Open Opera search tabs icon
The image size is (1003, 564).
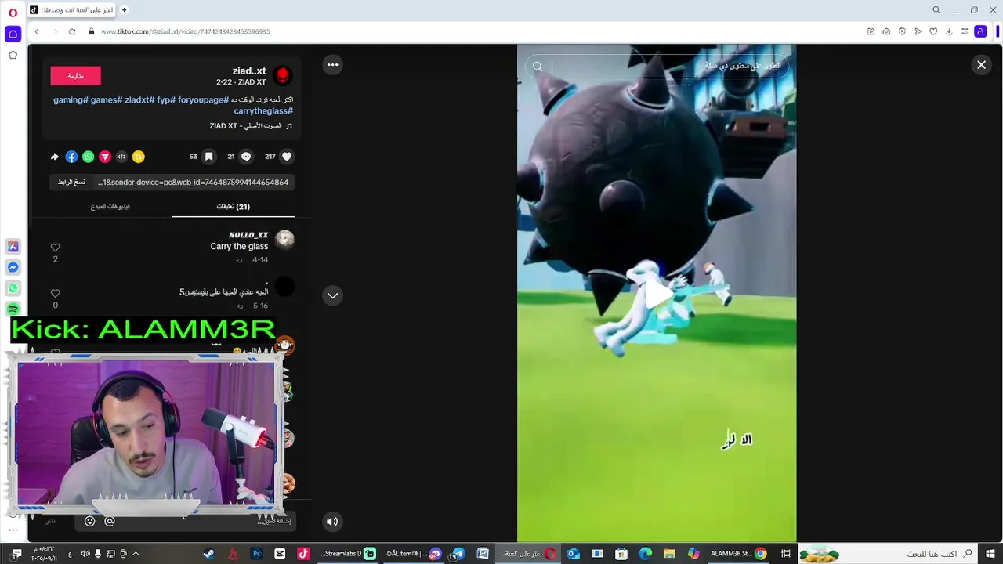pos(936,10)
